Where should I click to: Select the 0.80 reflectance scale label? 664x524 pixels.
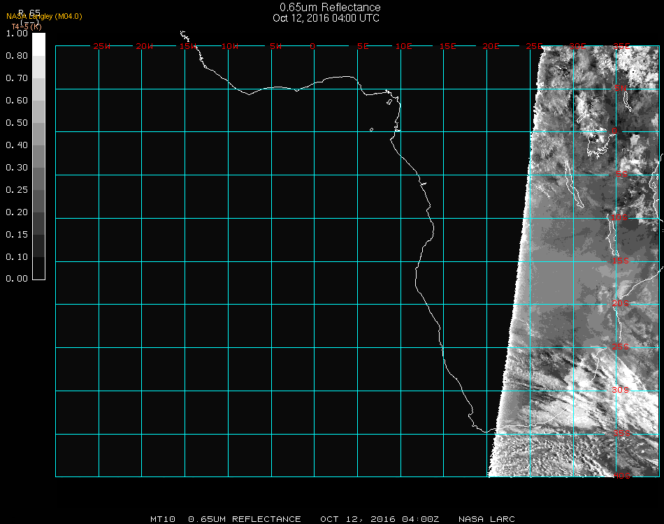[x=16, y=56]
